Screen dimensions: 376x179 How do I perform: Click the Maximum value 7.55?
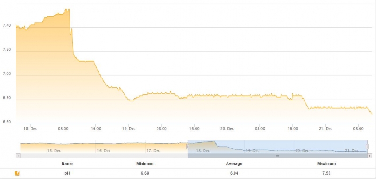326,173
